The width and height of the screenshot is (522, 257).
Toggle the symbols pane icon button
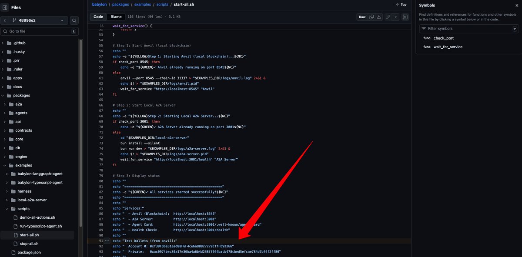tap(405, 17)
